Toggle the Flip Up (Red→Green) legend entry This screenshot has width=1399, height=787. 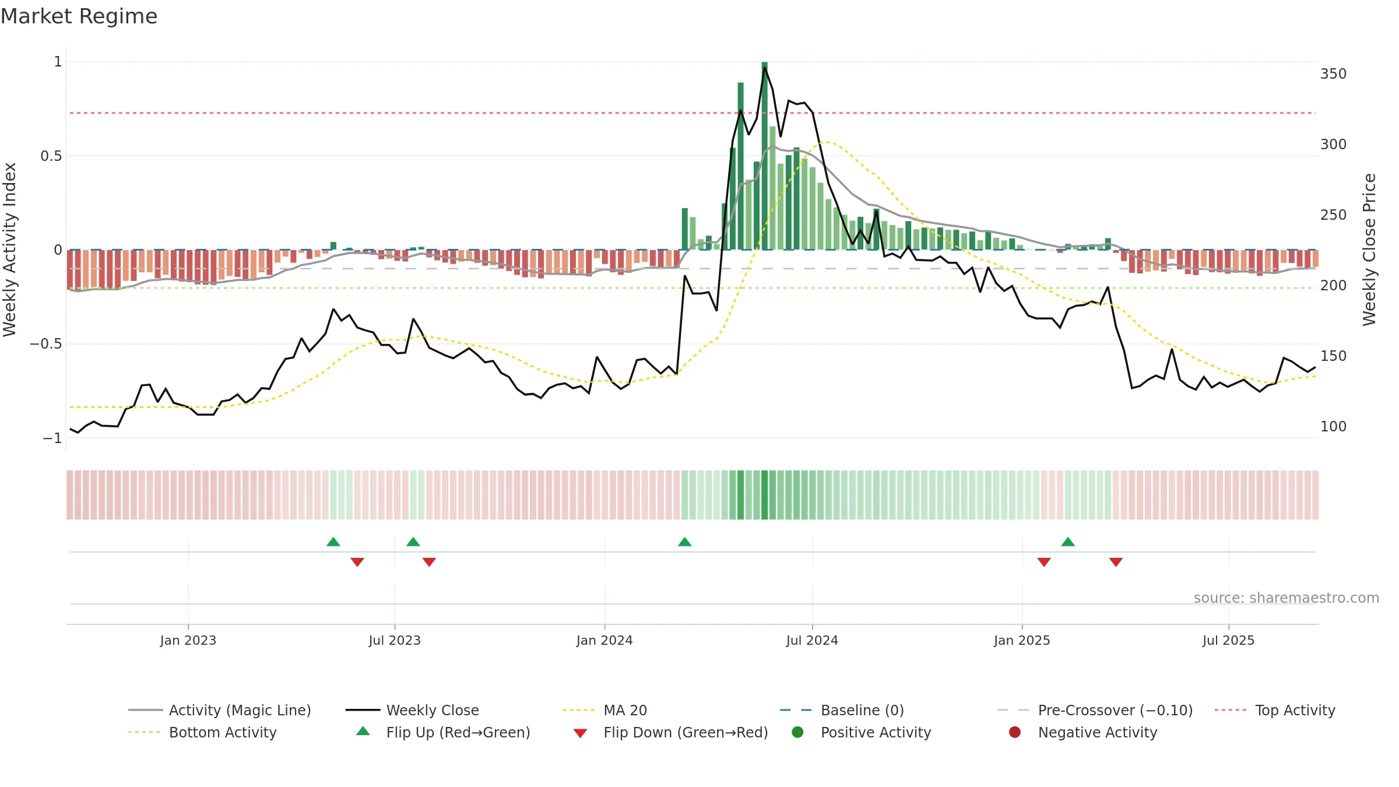point(443,732)
